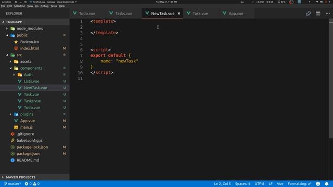Open the editor more actions ellipsis
Image resolution: width=333 pixels, height=187 pixels.
pyautogui.click(x=328, y=14)
